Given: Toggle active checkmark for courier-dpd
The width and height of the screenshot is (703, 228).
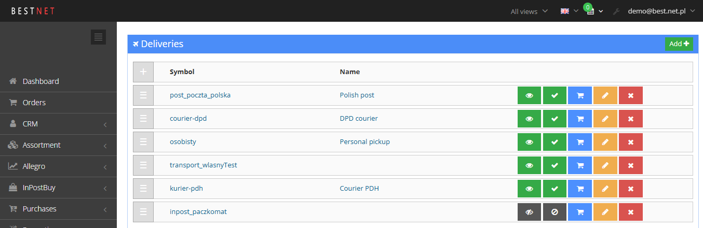Looking at the screenshot, I should click(555, 119).
